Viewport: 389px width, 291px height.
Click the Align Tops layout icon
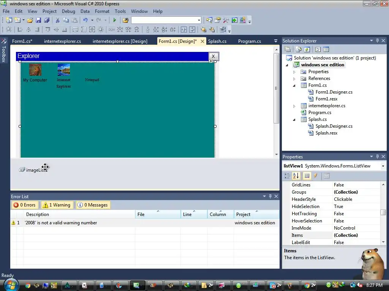pos(48,30)
